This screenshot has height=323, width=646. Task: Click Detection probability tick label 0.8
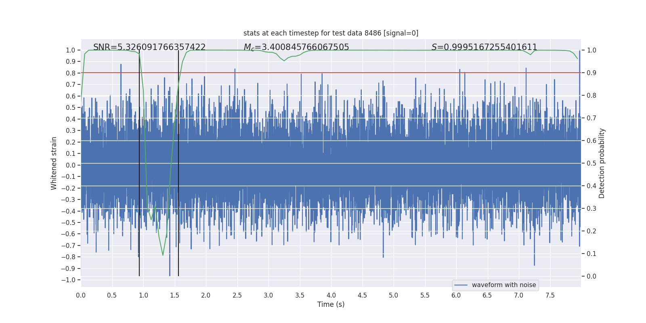click(x=591, y=95)
